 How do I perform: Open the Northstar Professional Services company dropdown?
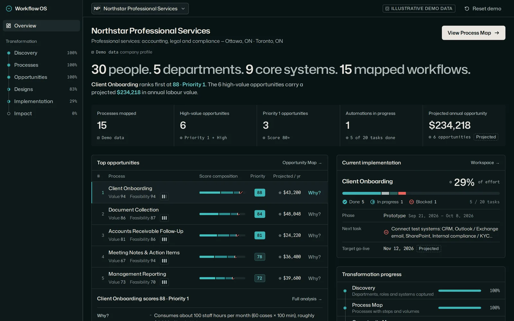pyautogui.click(x=140, y=9)
